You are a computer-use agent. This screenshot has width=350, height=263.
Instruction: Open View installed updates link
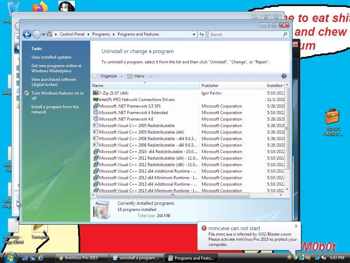51,57
